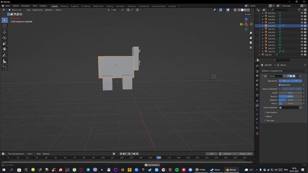Viewport: 308px width, 173px height.
Task: Collapse the Wave modifier panel
Action: click(x=263, y=76)
